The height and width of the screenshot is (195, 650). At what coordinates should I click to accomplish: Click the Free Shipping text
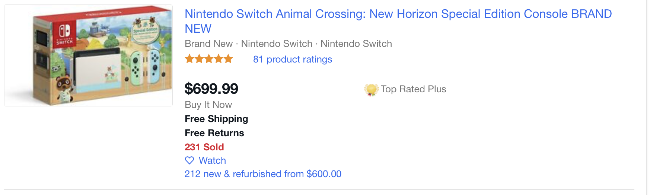click(216, 119)
